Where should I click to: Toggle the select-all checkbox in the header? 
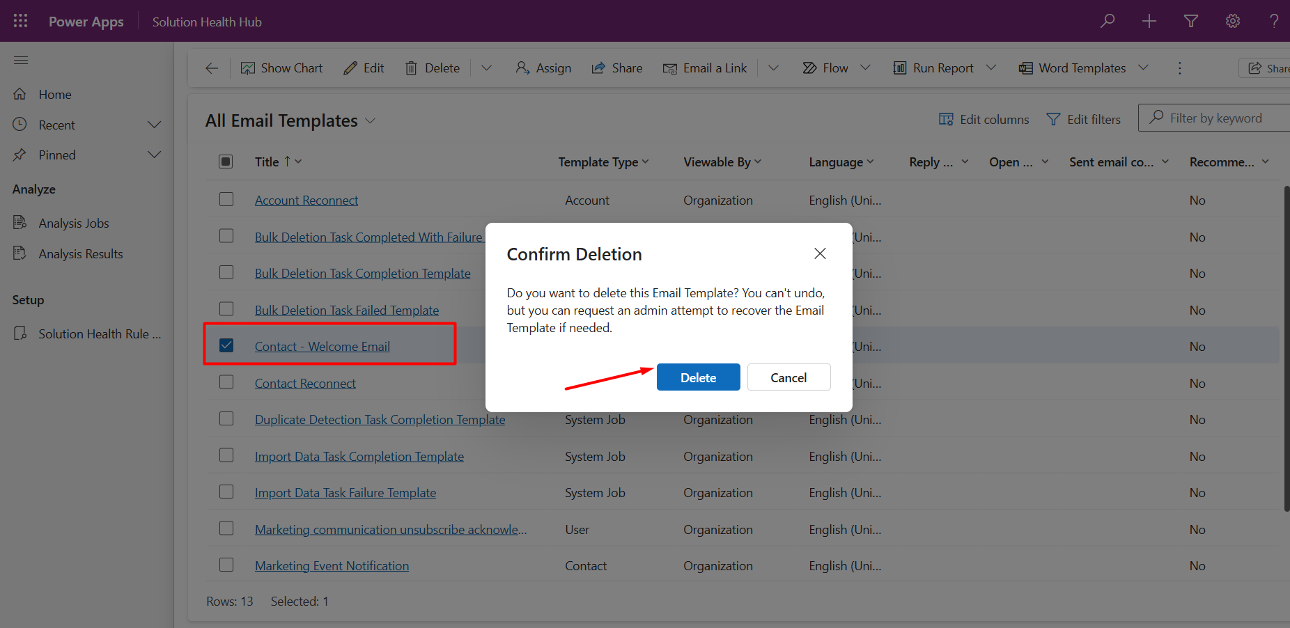pos(226,162)
